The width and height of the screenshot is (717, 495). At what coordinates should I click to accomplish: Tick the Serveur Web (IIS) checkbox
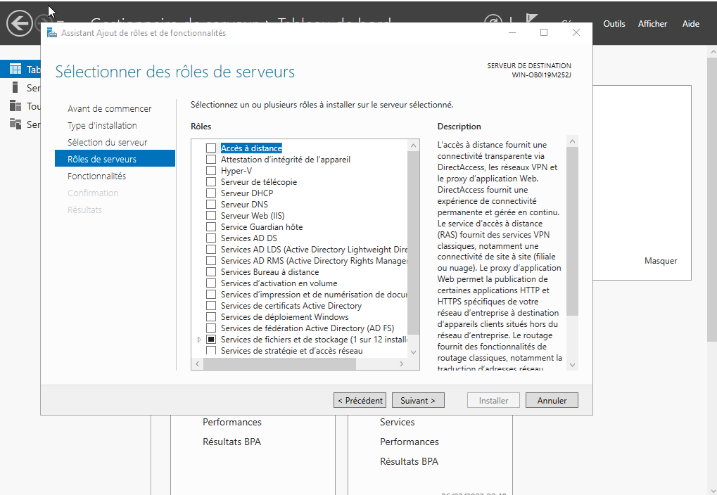(x=211, y=216)
